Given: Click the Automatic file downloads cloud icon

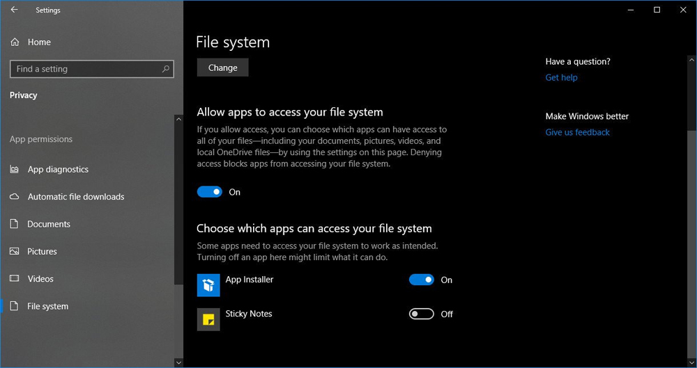Looking at the screenshot, I should coord(14,197).
